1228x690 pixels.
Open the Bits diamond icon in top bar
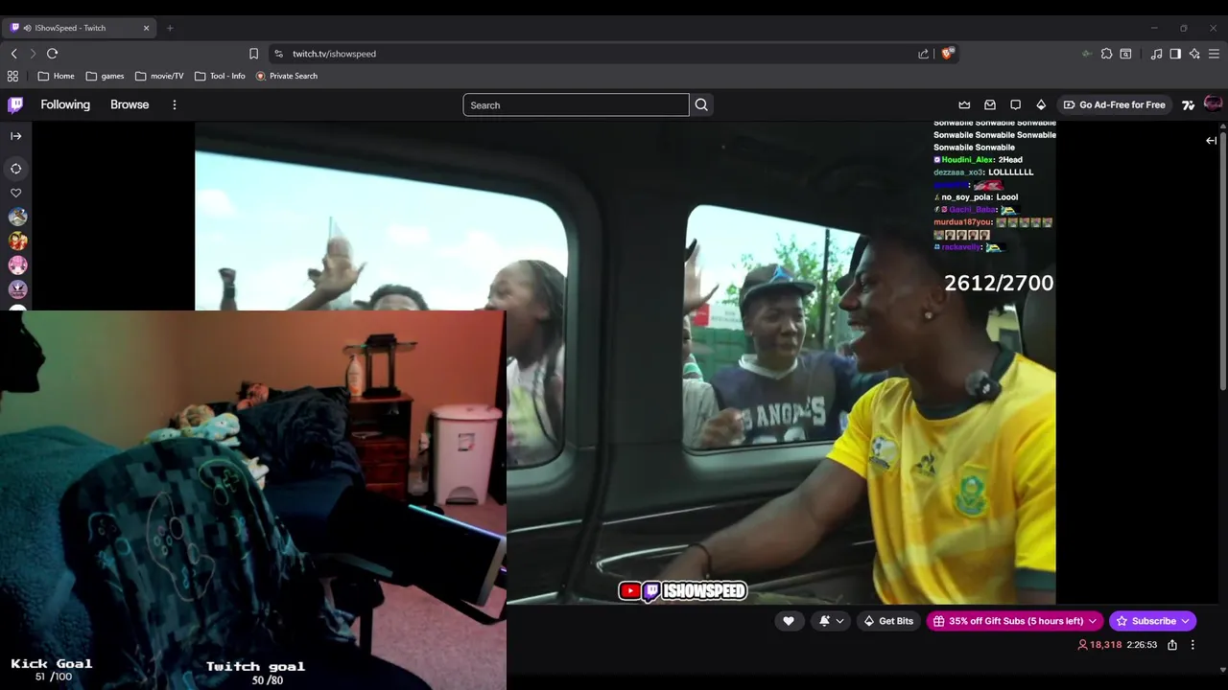(x=1041, y=104)
